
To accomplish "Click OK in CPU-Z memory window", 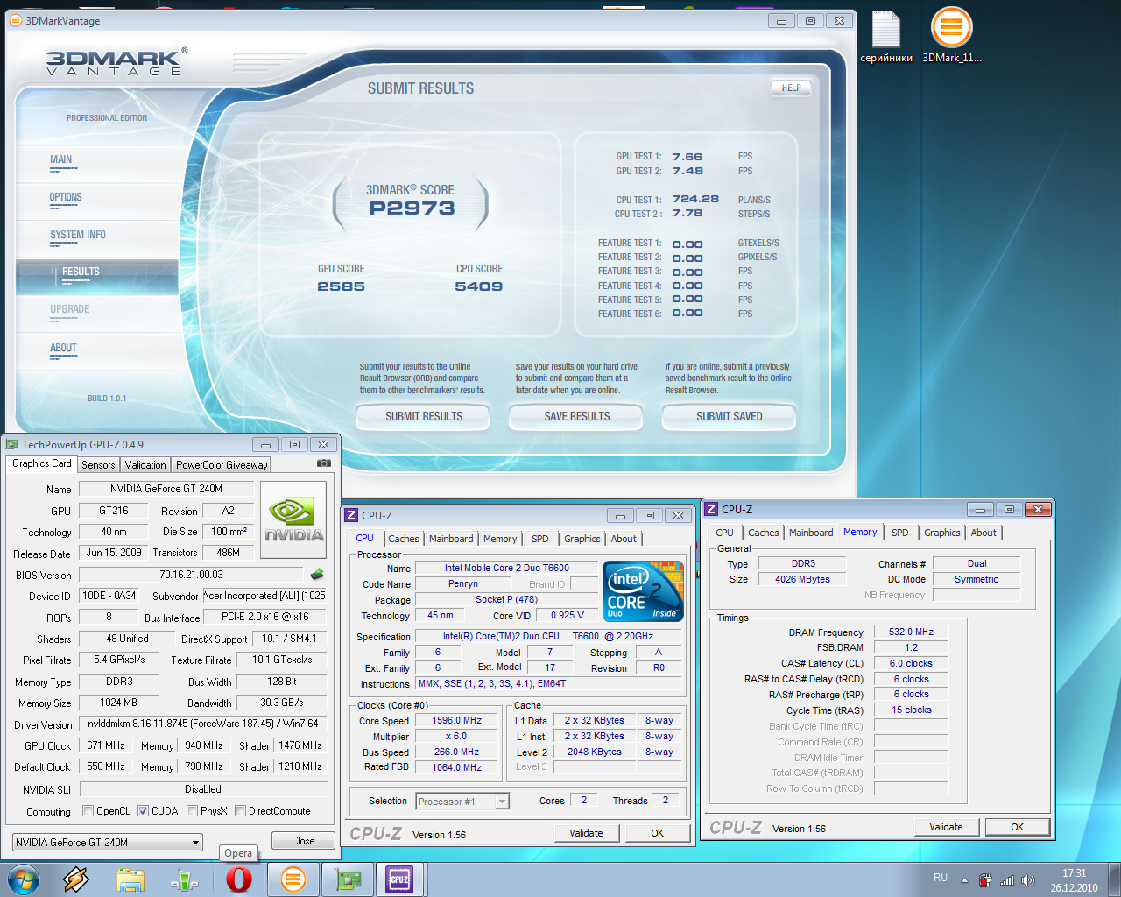I will point(1017,827).
